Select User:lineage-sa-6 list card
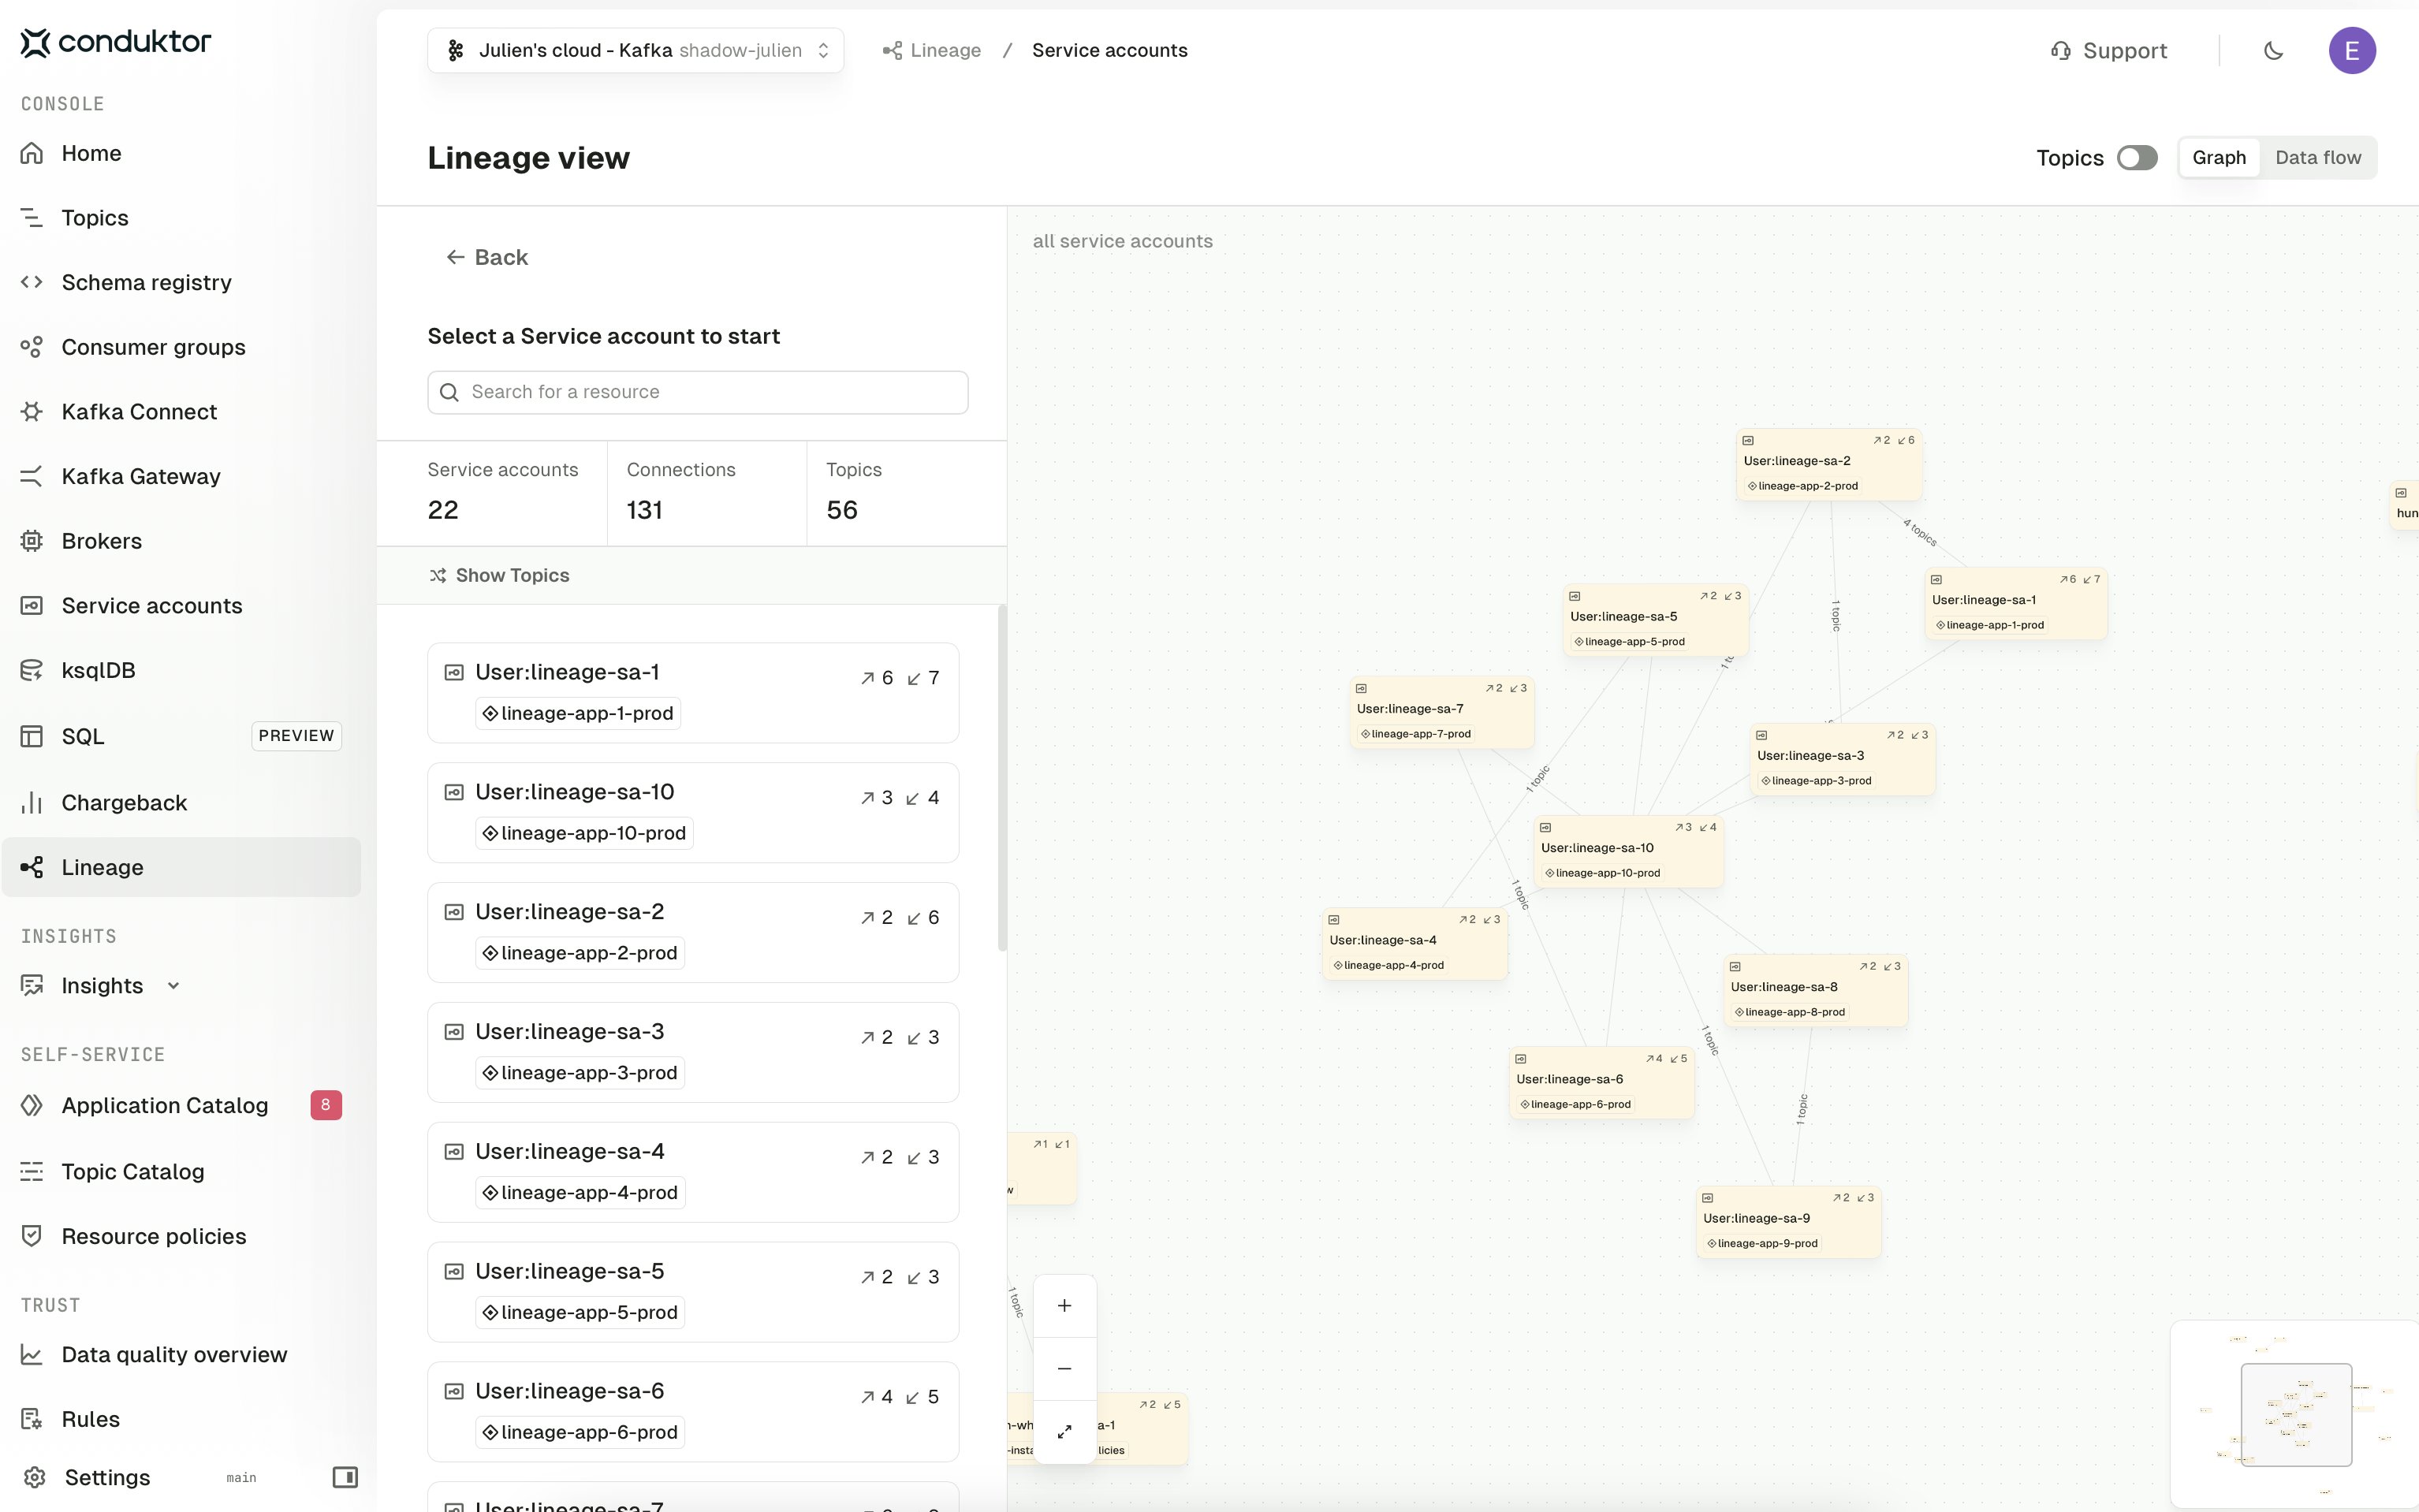Screen dimensions: 2419x1512 (x=693, y=1412)
